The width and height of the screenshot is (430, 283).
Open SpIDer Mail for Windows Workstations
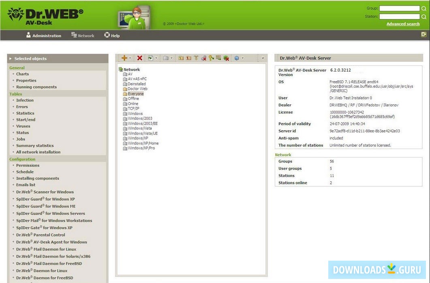[54, 220]
